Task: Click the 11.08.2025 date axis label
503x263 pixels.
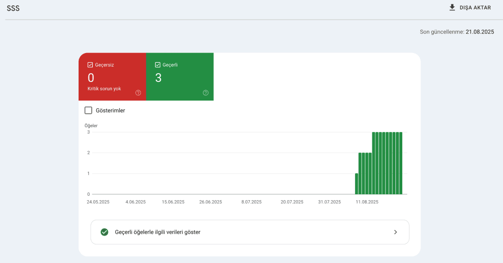Action: click(x=367, y=202)
